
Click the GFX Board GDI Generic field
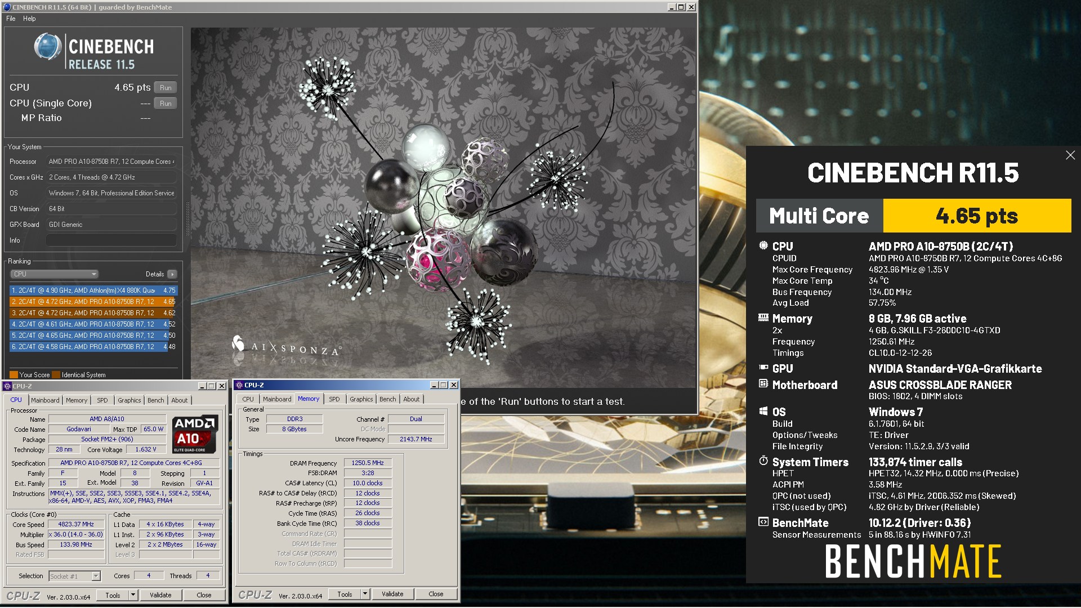coord(111,225)
